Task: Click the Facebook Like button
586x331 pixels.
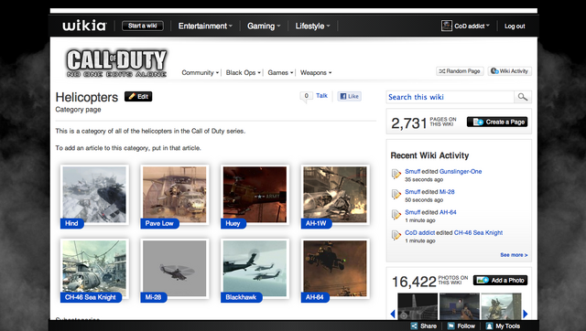Action: tap(349, 96)
